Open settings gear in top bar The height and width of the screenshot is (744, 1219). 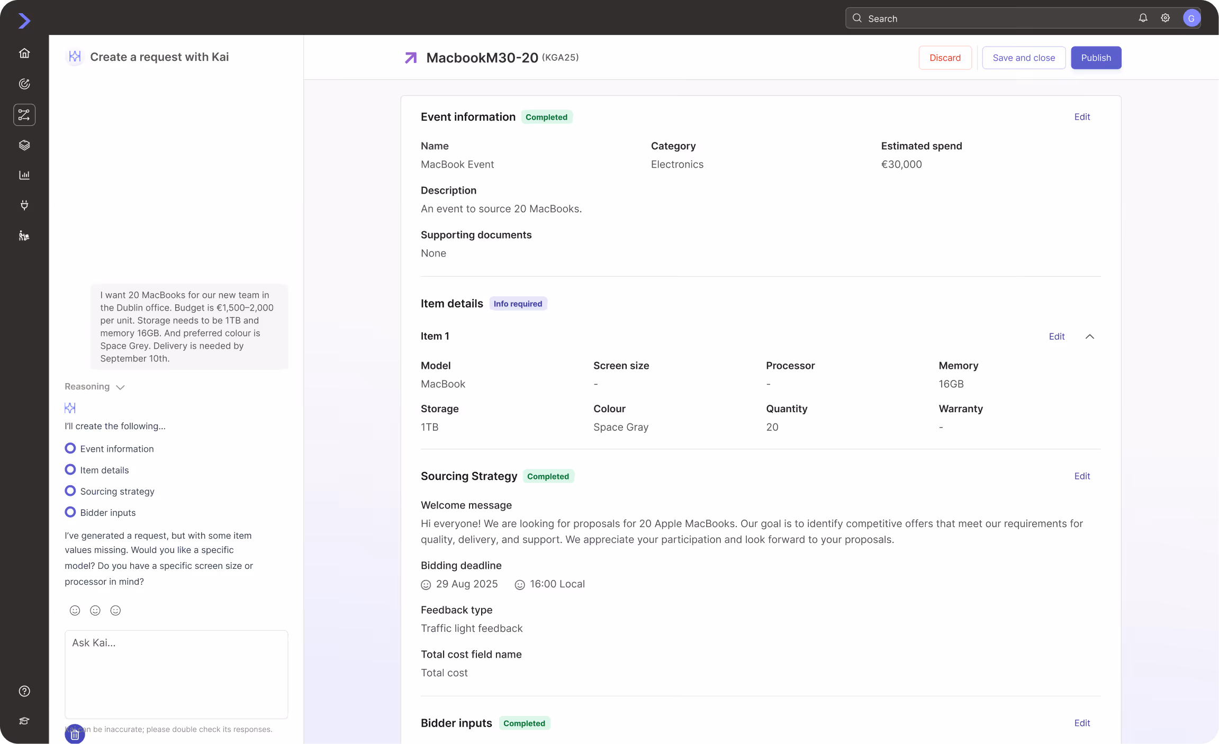coord(1165,18)
